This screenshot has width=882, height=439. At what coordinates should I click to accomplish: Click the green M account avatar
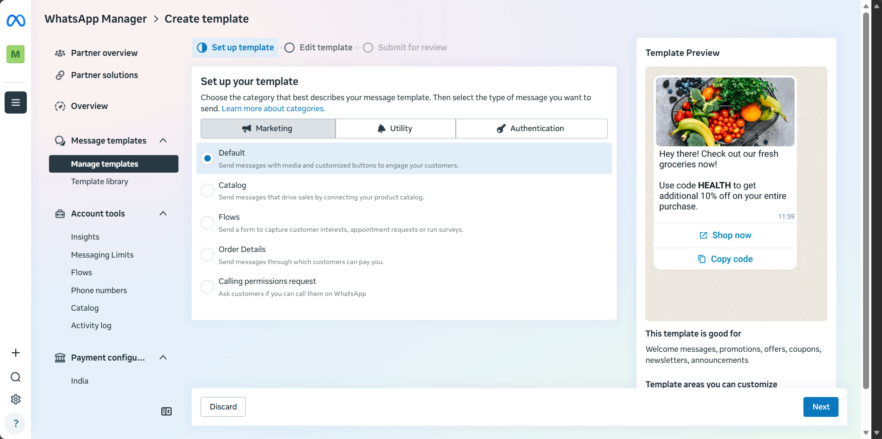16,54
